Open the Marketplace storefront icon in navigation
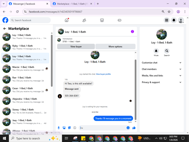This screenshot has width=189, height=142. tap(102, 20)
